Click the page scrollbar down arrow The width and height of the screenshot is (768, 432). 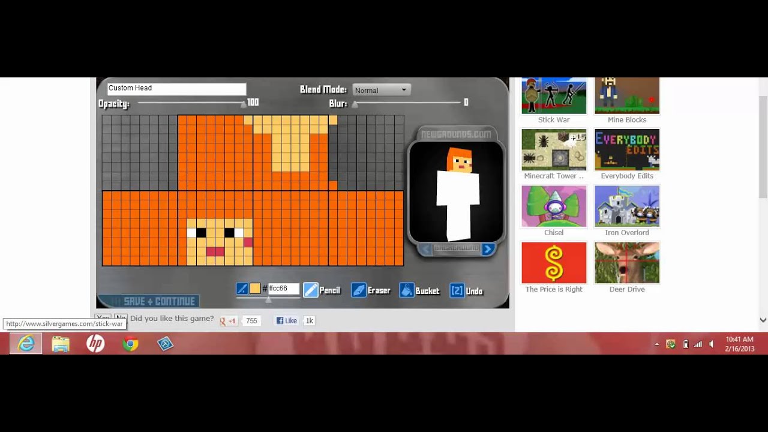(x=763, y=320)
